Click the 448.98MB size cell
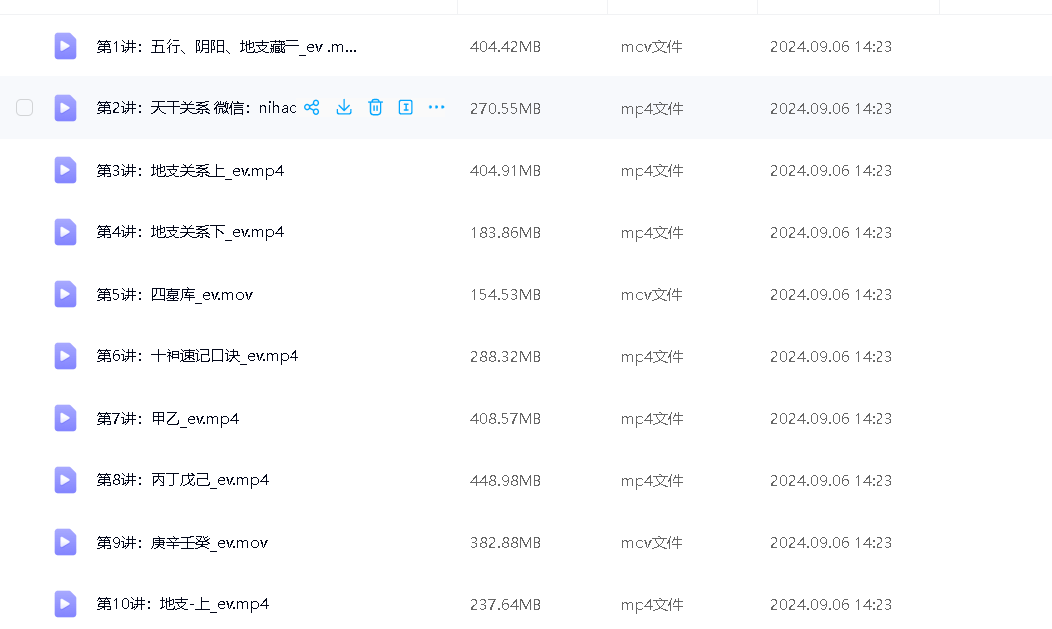The height and width of the screenshot is (629, 1052). [505, 480]
